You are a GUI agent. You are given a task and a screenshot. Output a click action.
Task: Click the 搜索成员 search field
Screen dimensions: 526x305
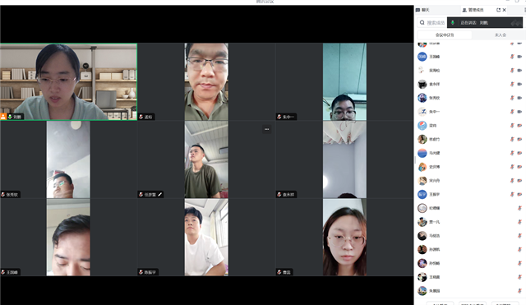click(x=432, y=22)
